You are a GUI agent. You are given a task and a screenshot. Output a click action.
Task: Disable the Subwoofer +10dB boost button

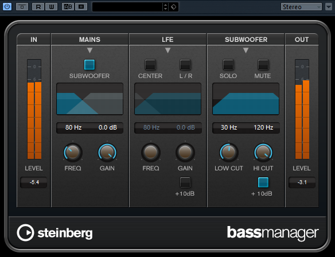click(263, 182)
